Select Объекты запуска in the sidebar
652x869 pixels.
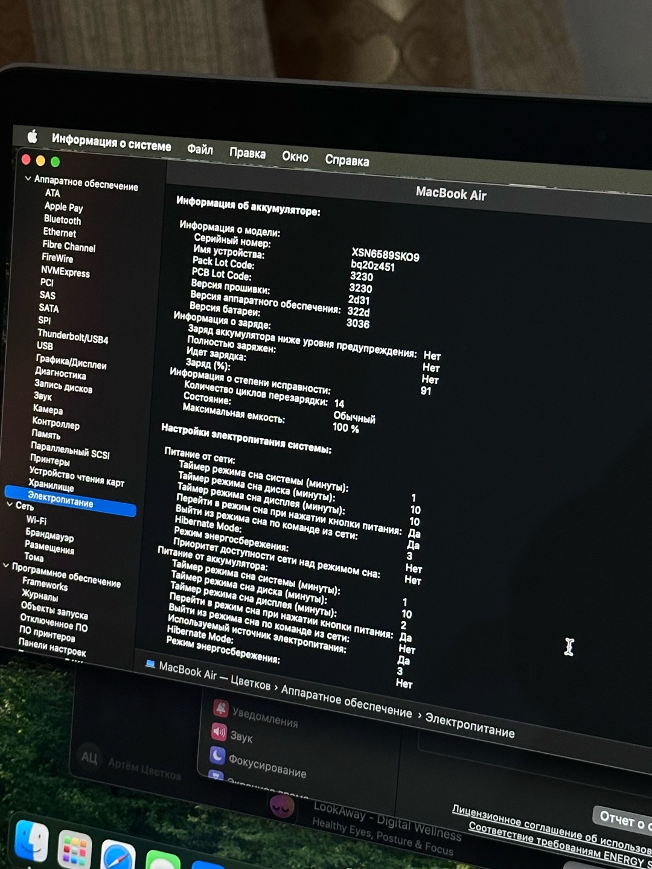point(54,610)
